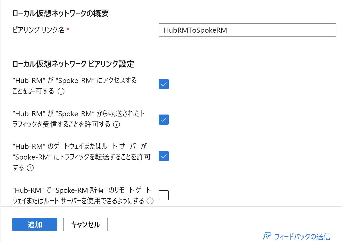Click info icon beside the remote gateway option
Viewport: 342px width, 242px height.
(x=150, y=201)
